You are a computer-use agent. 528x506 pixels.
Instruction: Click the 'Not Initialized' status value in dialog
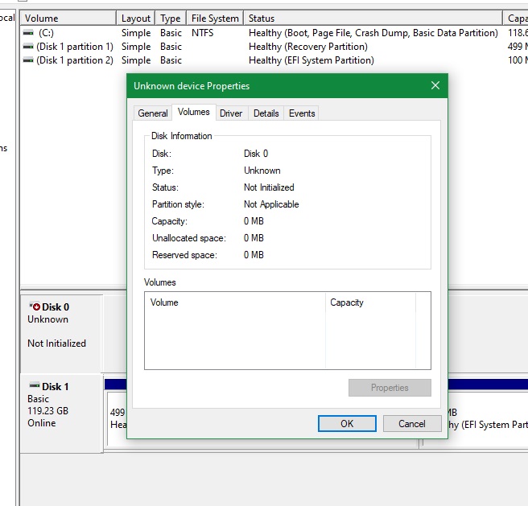[x=269, y=187]
